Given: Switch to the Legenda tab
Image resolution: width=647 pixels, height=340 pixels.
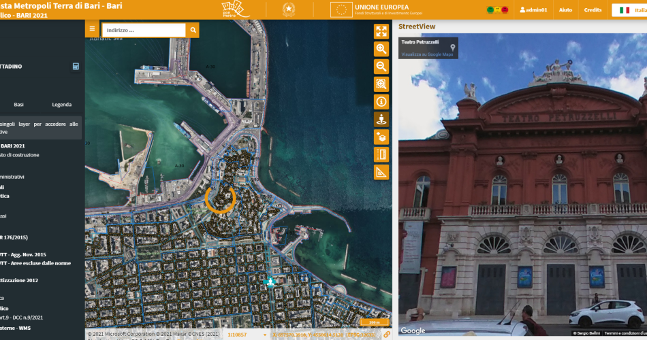Looking at the screenshot, I should coord(61,105).
